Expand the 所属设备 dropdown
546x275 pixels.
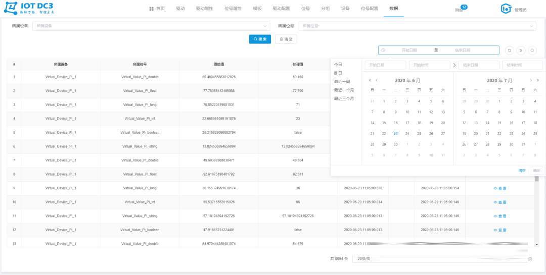[151, 26]
